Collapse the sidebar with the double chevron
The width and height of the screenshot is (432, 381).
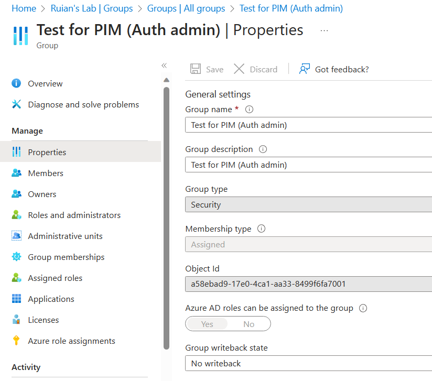pos(164,66)
